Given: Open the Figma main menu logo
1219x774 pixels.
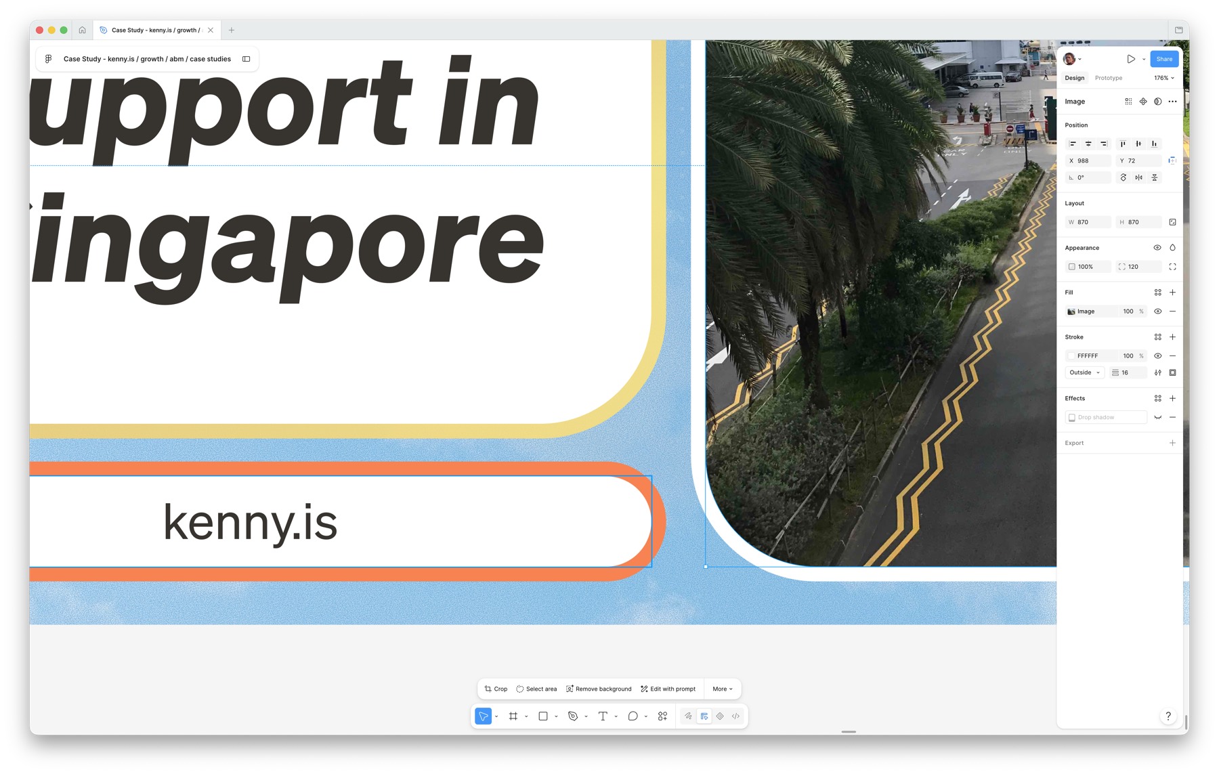Looking at the screenshot, I should tap(48, 59).
